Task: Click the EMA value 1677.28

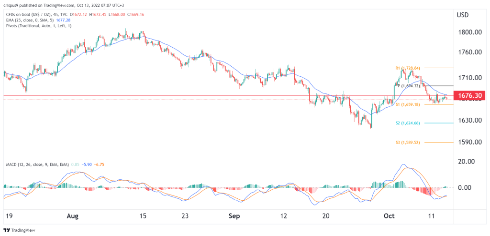Action: click(63, 20)
